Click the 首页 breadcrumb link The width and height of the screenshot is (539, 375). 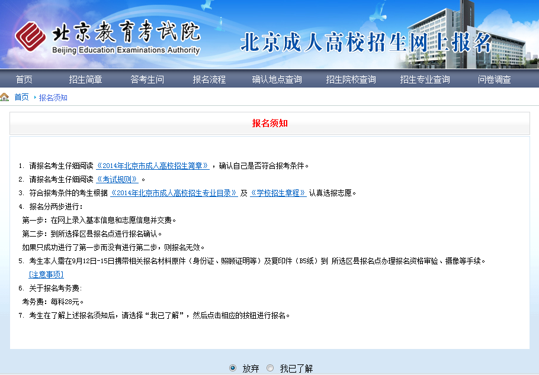pyautogui.click(x=21, y=97)
